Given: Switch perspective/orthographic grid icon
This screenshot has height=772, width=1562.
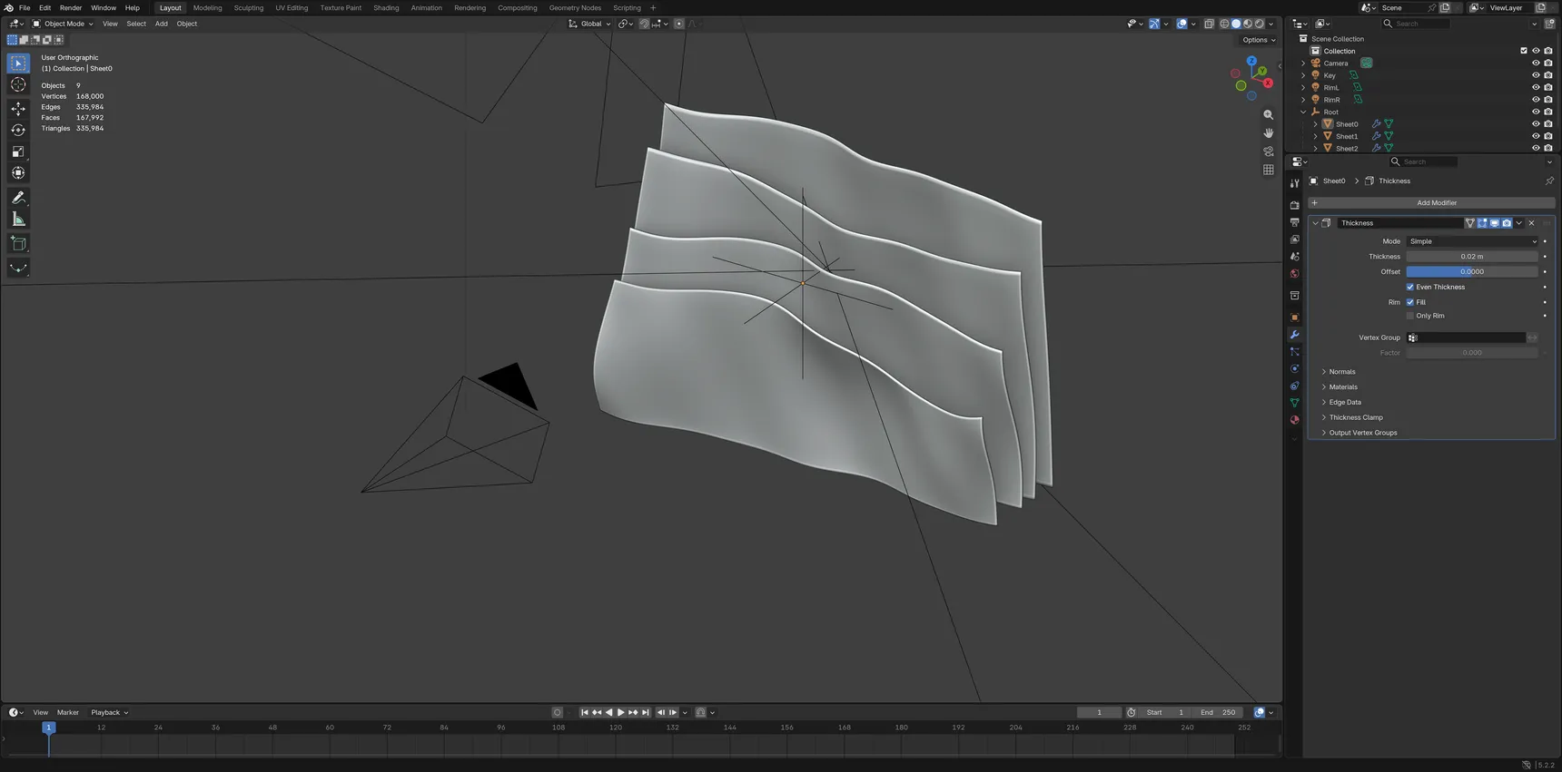Looking at the screenshot, I should [x=1268, y=170].
